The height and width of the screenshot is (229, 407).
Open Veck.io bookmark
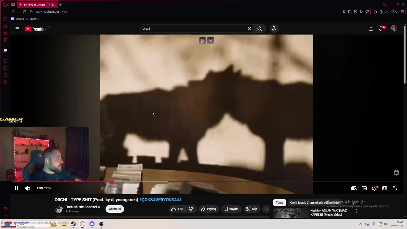point(18,19)
